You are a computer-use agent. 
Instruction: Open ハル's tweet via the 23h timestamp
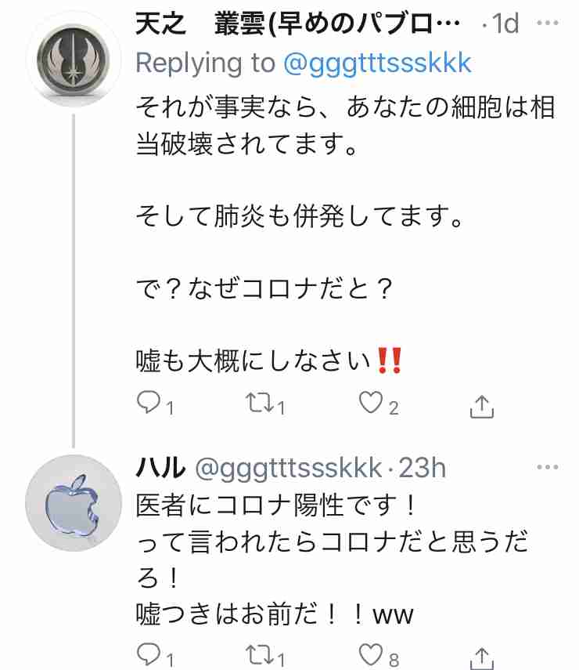coord(421,468)
